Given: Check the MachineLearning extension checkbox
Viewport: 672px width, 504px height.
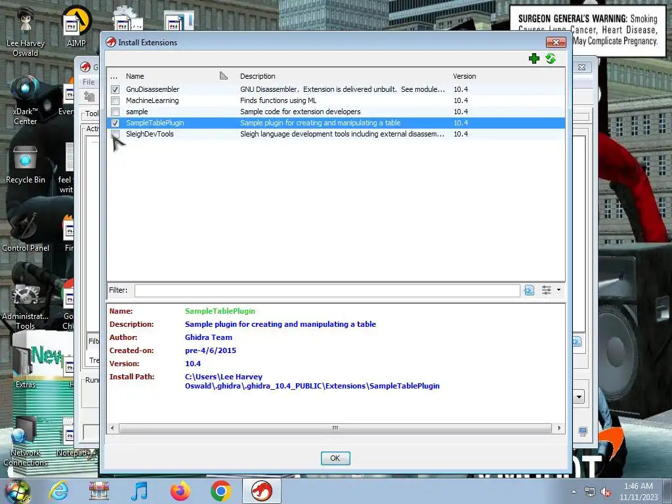Looking at the screenshot, I should [115, 100].
